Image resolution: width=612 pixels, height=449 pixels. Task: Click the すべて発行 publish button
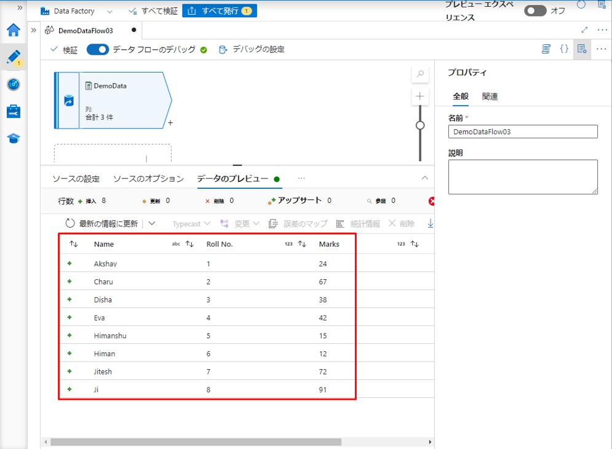pos(220,11)
